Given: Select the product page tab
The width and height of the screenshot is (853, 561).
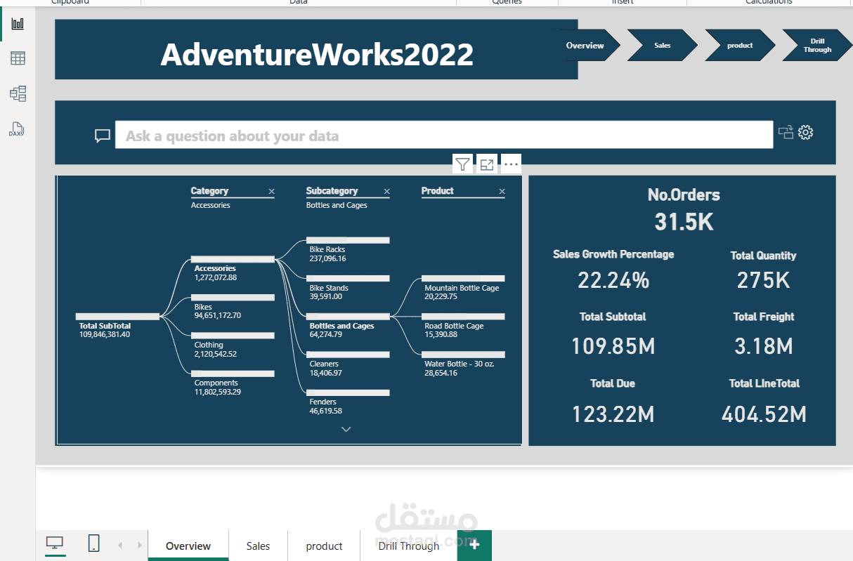Looking at the screenshot, I should 324,546.
